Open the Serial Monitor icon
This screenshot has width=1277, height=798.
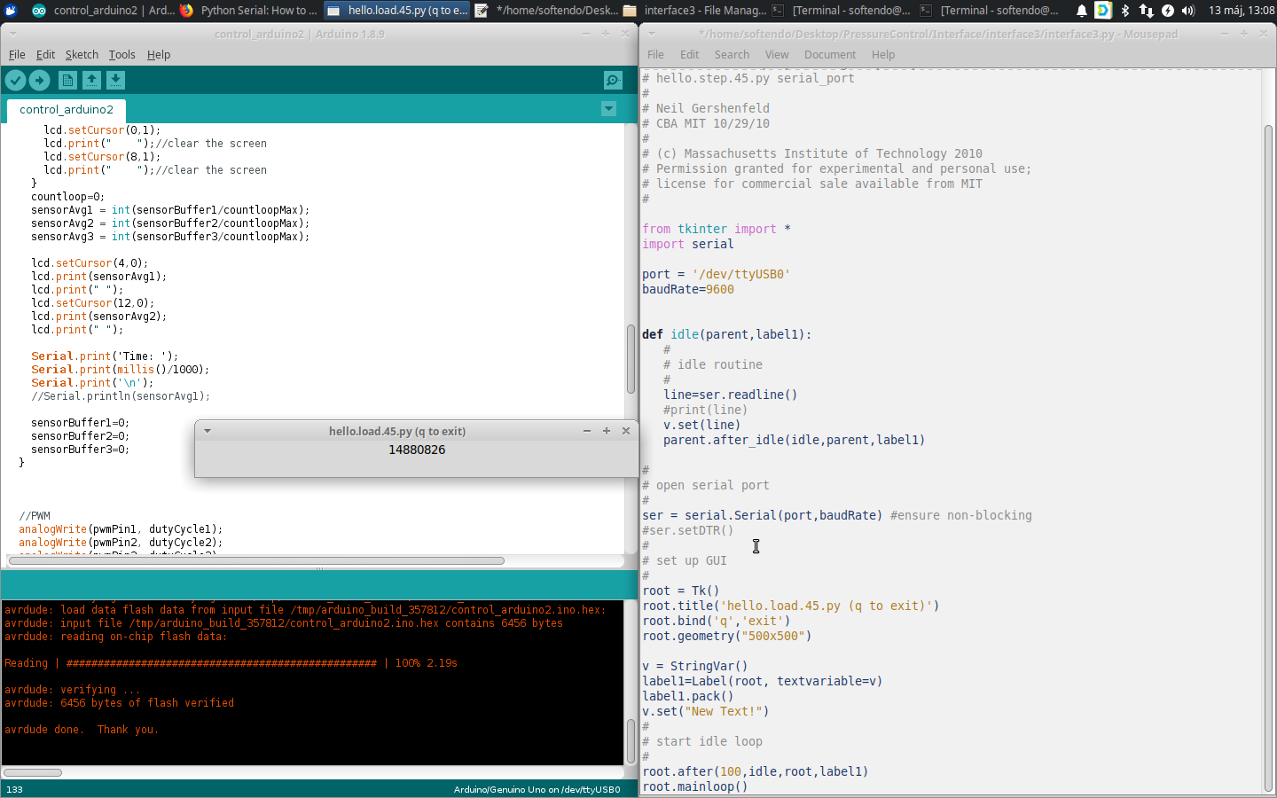click(613, 80)
